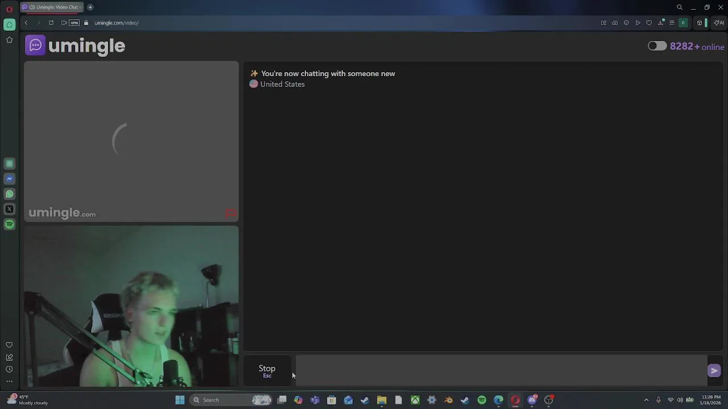Open Discord from taskbar

(532, 400)
